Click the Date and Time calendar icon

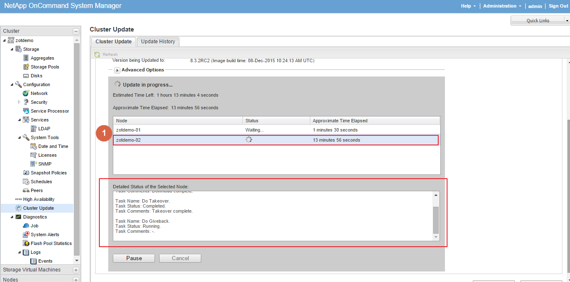coord(34,146)
